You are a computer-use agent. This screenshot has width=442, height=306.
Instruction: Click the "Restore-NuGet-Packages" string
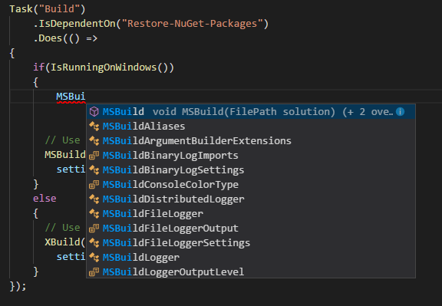193,24
